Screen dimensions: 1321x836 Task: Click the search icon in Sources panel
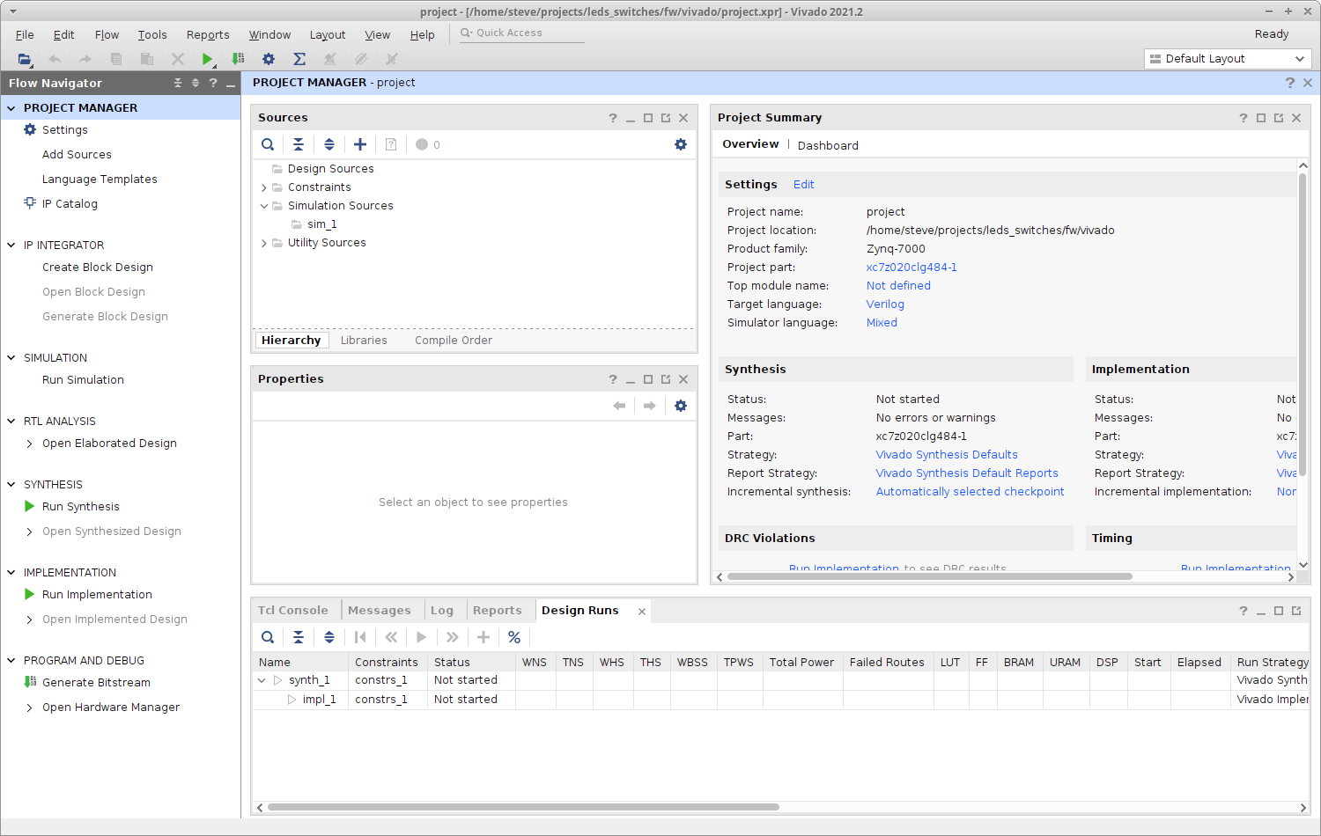coord(268,144)
